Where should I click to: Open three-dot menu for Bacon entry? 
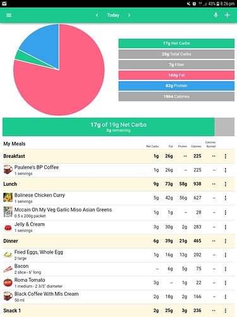coord(226,269)
